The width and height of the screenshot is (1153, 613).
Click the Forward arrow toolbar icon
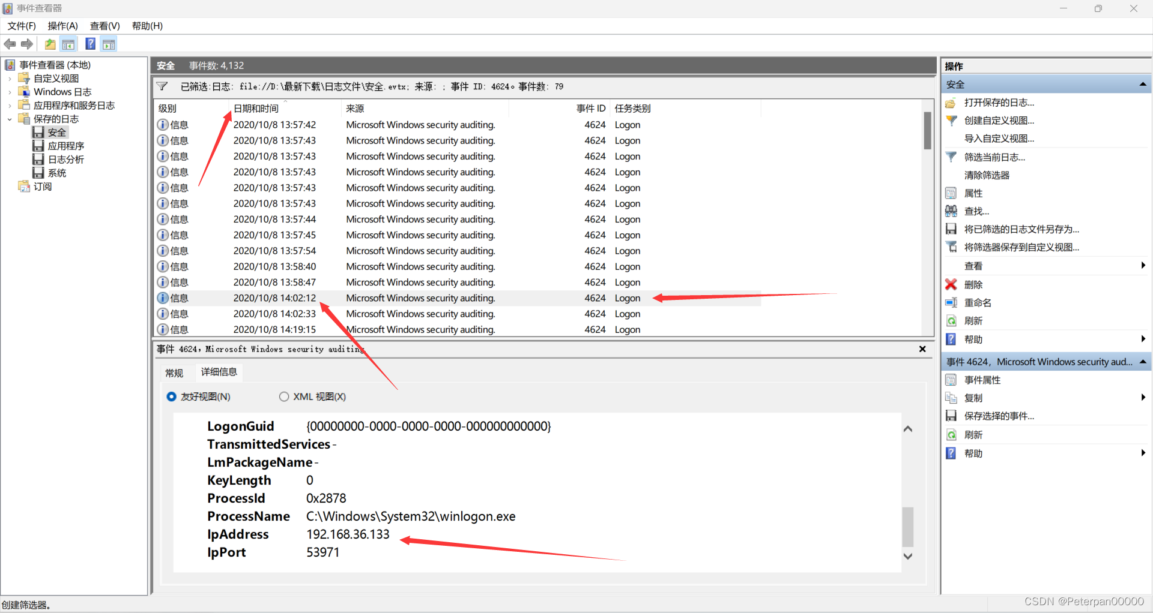coord(27,44)
